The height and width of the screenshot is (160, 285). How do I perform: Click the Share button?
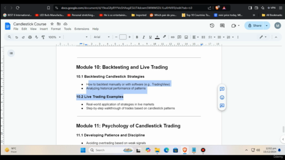pos(255,26)
